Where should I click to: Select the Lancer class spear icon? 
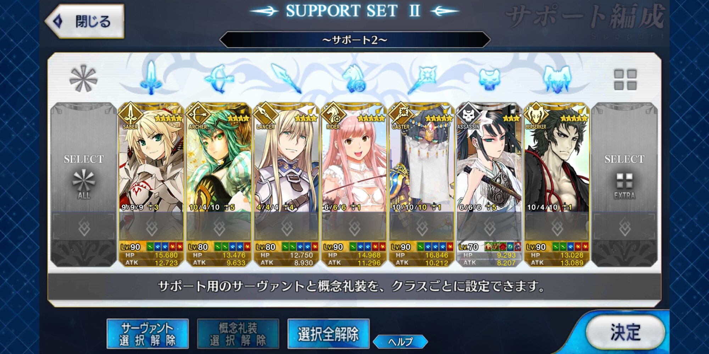286,78
